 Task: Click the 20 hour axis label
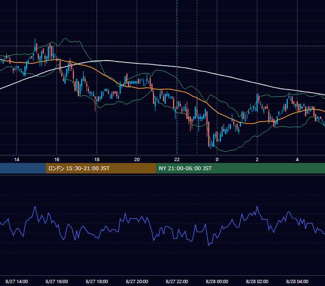(137, 160)
